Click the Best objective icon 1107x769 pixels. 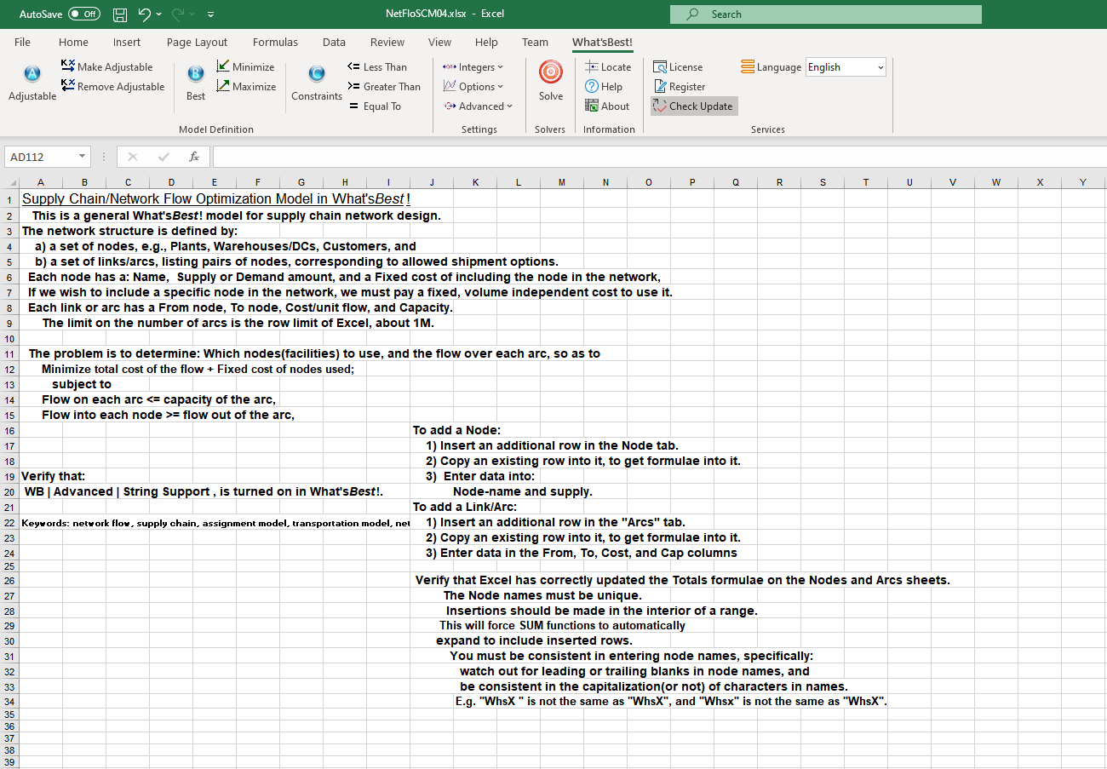(x=196, y=75)
